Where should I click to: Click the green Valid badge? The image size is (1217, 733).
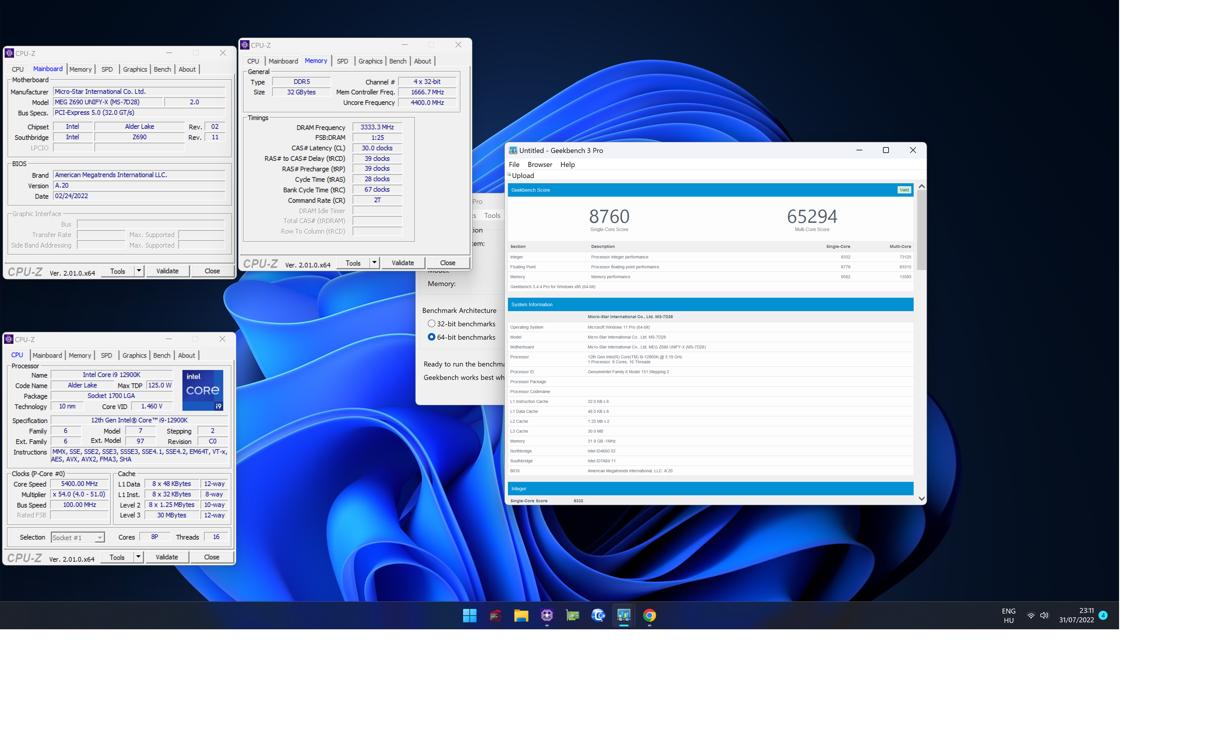(x=904, y=190)
